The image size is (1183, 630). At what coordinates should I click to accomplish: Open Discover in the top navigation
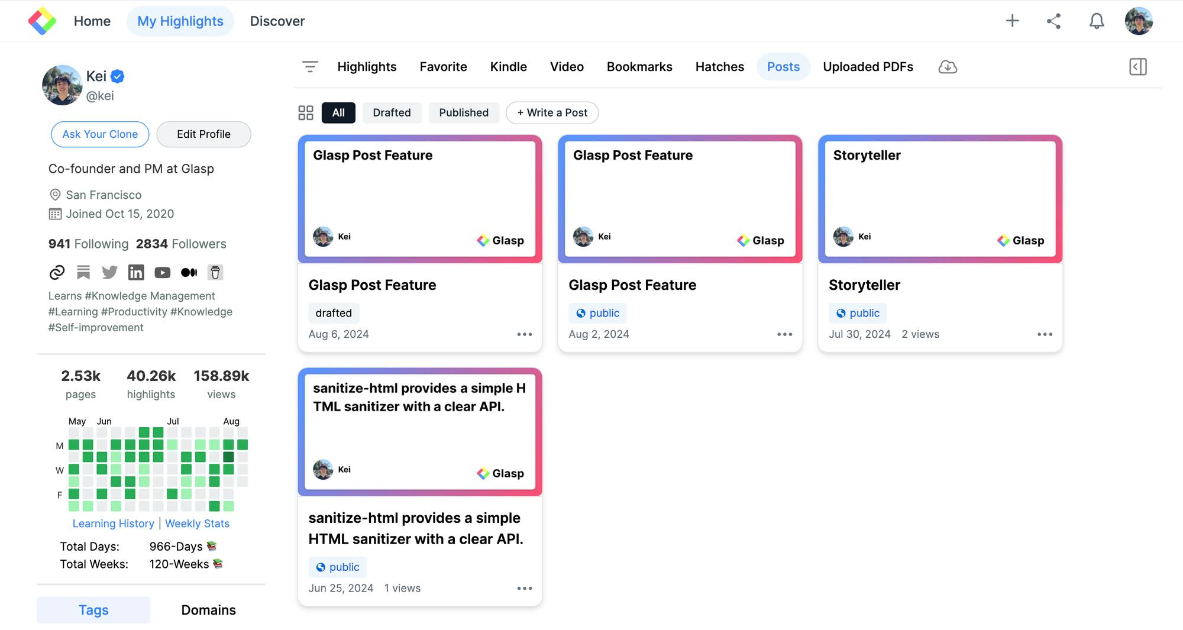click(277, 21)
